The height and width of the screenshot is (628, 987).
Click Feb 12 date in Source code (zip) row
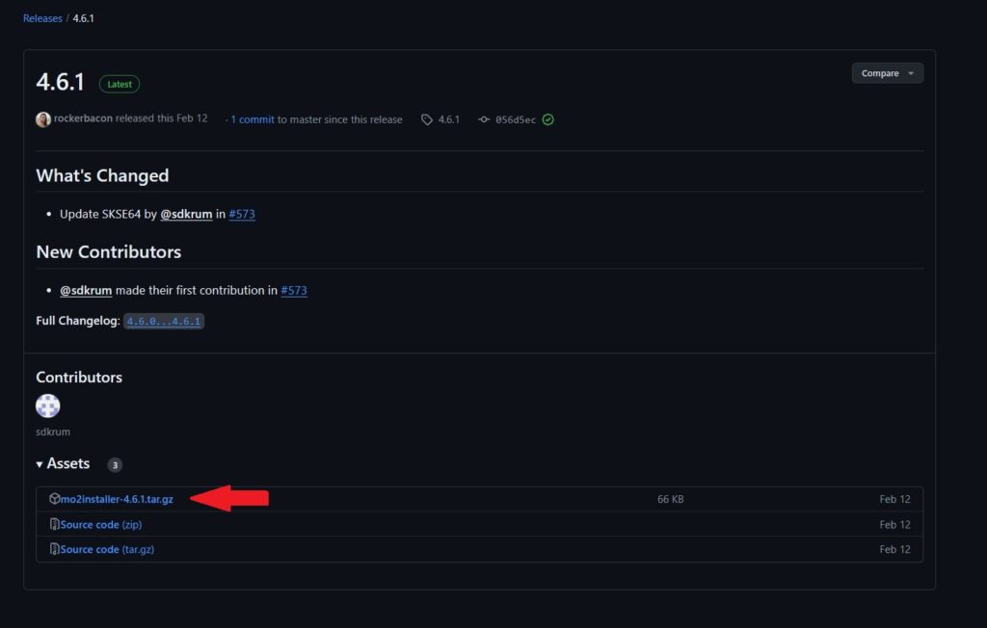tap(894, 524)
